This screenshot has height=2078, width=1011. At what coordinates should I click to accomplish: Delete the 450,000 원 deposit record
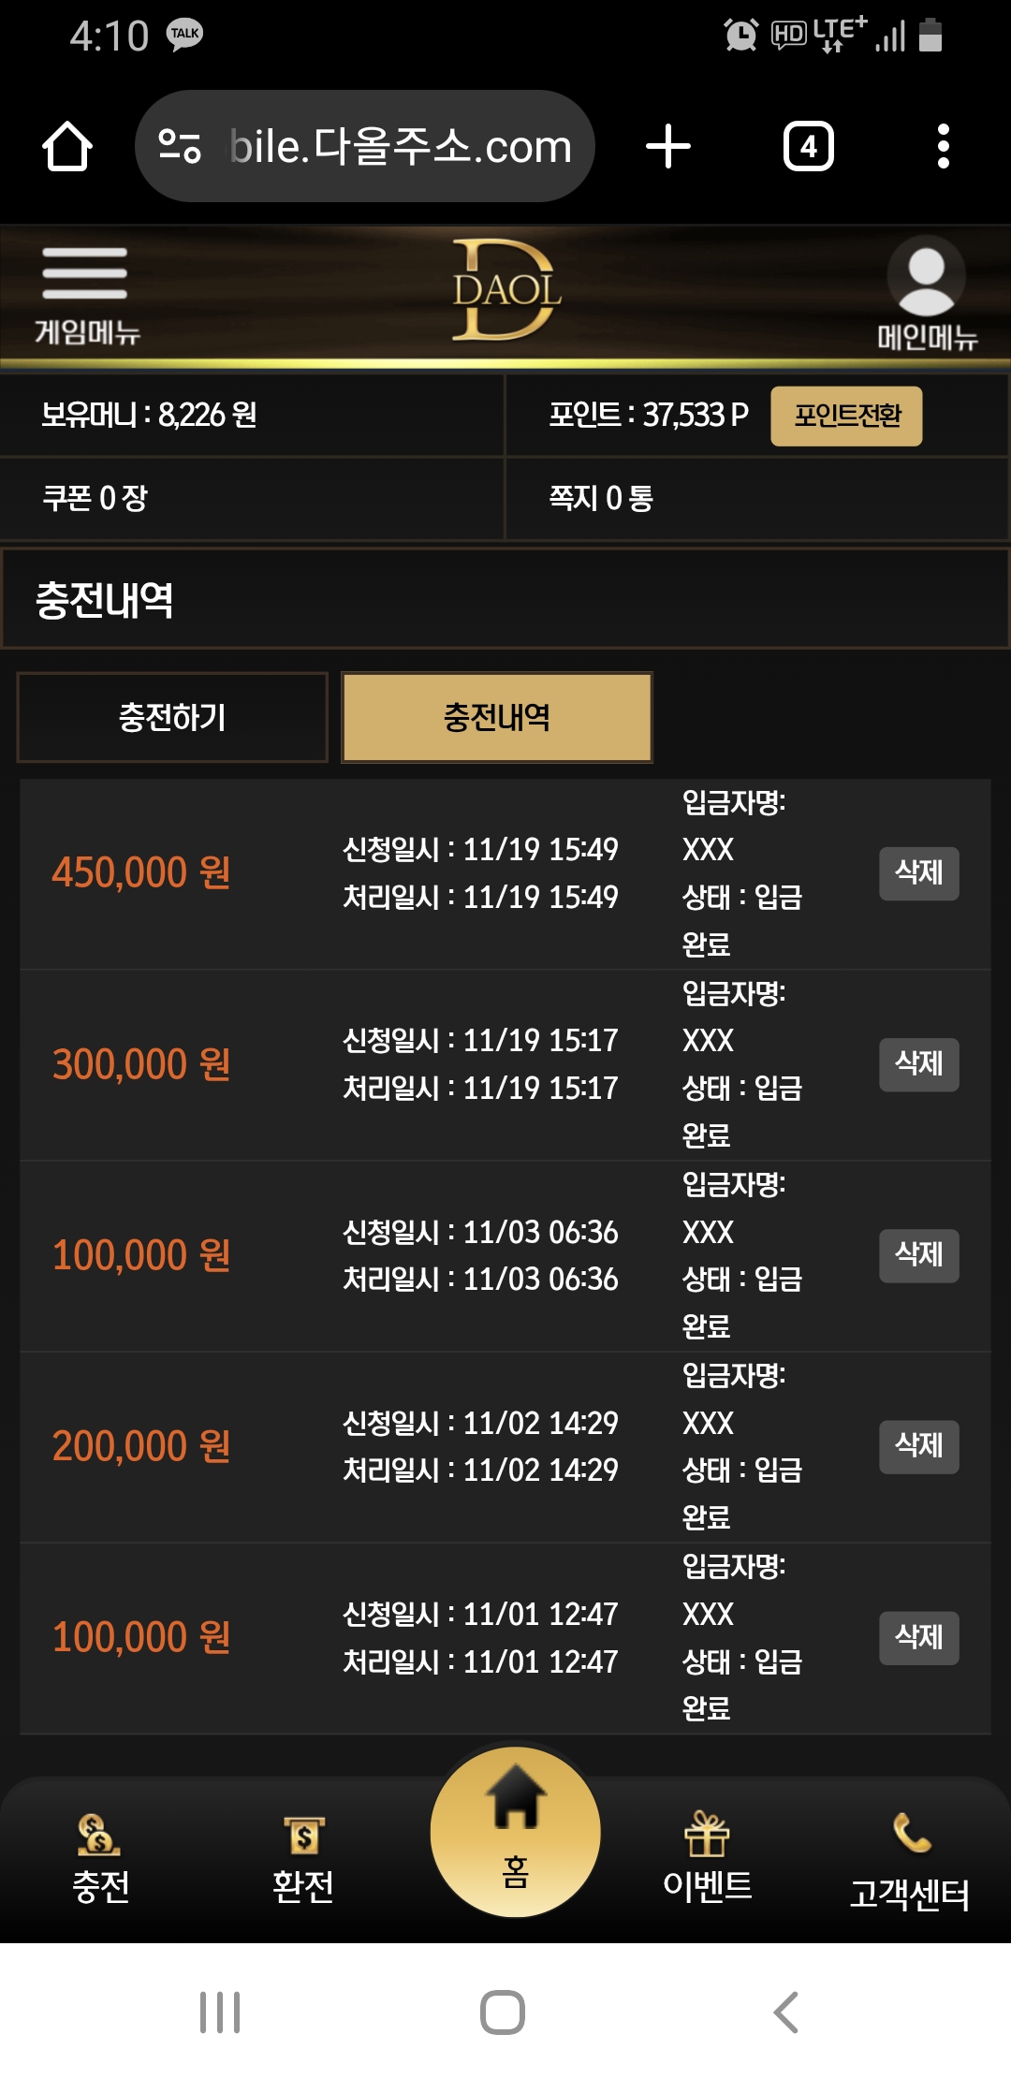pos(918,873)
